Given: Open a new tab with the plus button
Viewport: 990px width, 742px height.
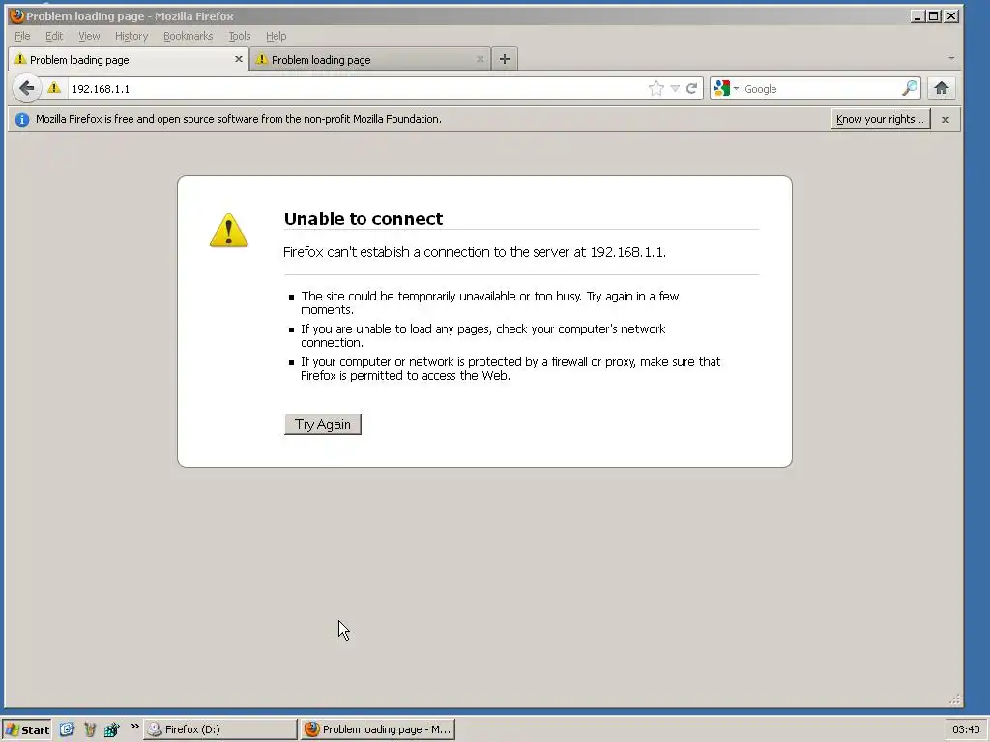Looking at the screenshot, I should pyautogui.click(x=504, y=59).
